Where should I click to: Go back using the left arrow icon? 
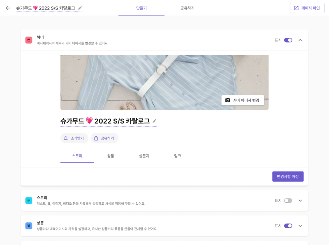click(8, 8)
